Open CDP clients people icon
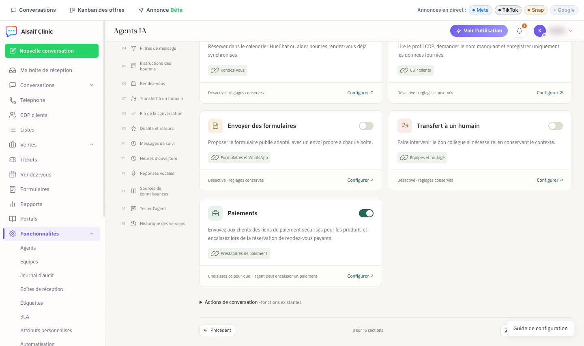This screenshot has height=346, width=584. tap(13, 115)
